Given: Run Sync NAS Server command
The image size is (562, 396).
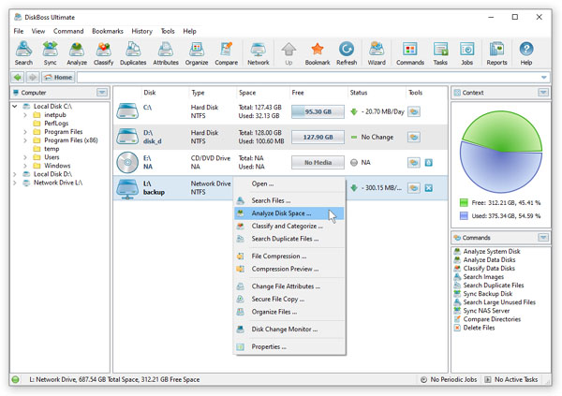Looking at the screenshot, I should 486,311.
